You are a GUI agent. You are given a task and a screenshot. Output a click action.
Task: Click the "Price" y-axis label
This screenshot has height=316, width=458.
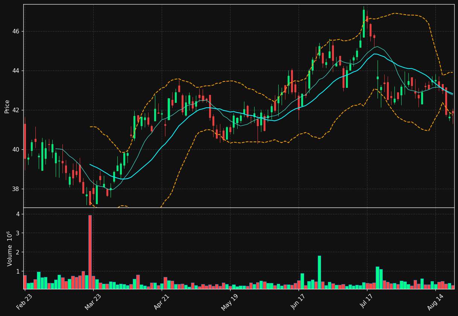coord(7,106)
